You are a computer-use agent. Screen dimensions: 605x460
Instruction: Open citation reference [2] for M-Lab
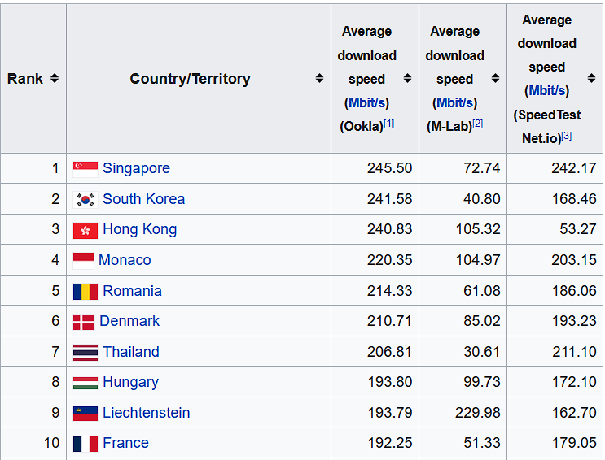coord(477,124)
